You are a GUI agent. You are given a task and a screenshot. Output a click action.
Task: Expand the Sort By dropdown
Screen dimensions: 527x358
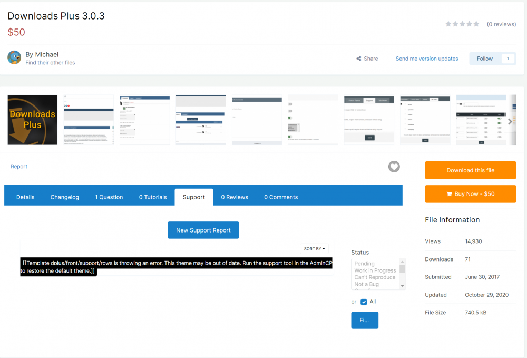tap(315, 248)
